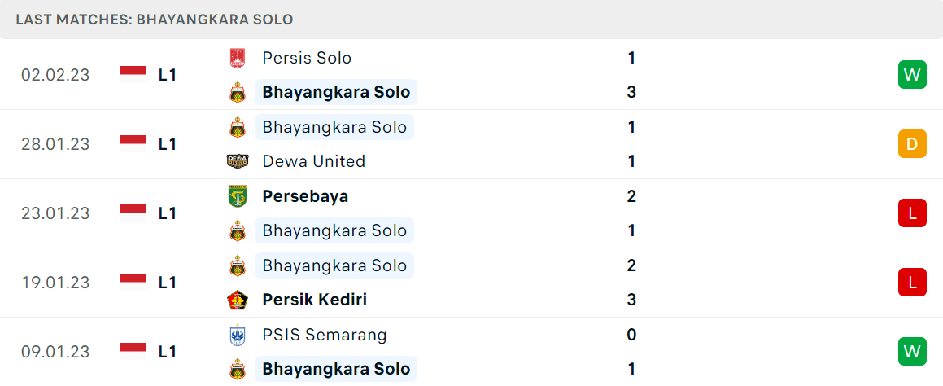The image size is (943, 386).
Task: Click Bhayangkara crest in the 28.01.23 match
Action: point(238,127)
